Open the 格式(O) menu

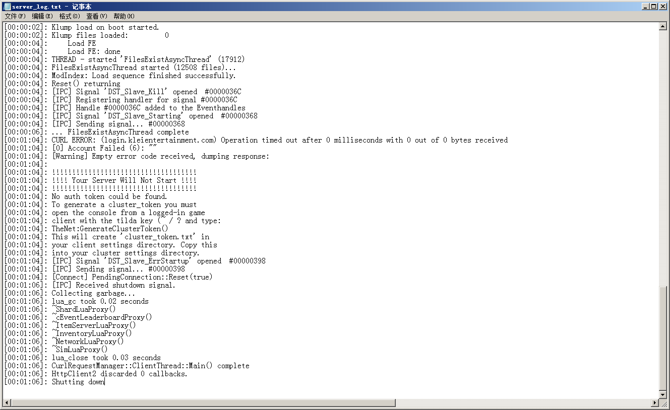[x=70, y=16]
